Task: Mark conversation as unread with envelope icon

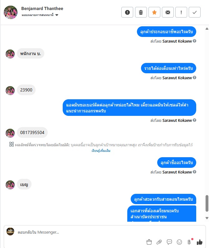Action: pos(168,12)
